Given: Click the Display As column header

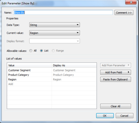Looking at the screenshot, I should (74, 65).
